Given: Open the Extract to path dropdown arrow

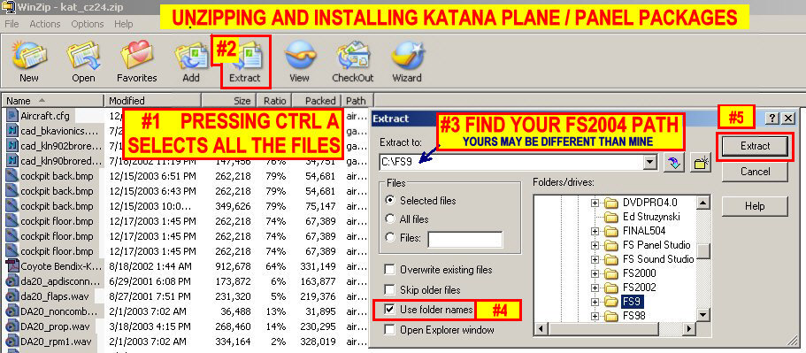Looking at the screenshot, I should pos(651,163).
